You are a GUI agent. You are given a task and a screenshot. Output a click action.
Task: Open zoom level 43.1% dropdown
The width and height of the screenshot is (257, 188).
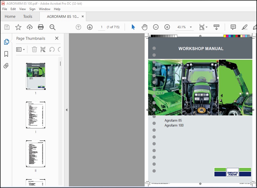click(191, 27)
